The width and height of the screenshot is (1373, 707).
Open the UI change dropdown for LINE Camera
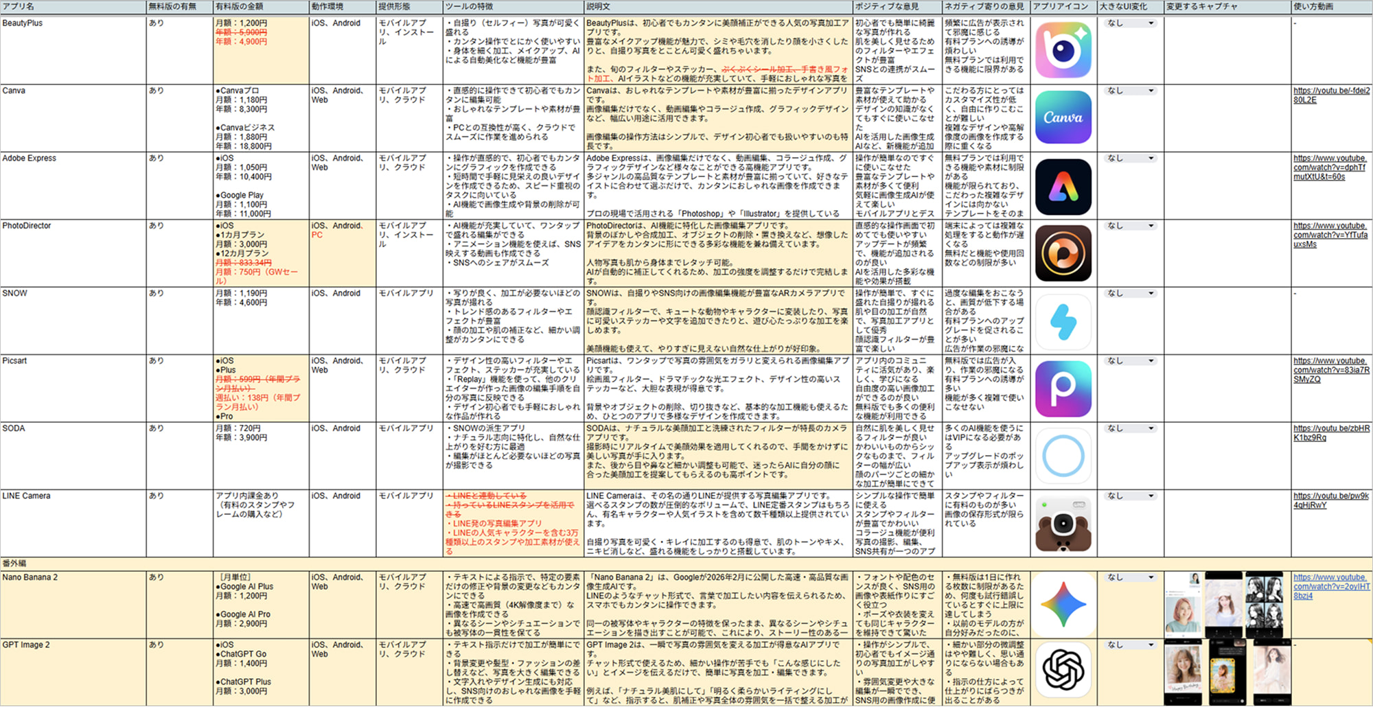tap(1130, 496)
